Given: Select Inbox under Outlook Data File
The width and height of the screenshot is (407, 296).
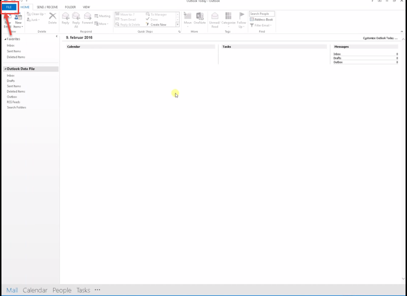Looking at the screenshot, I should coord(11,75).
